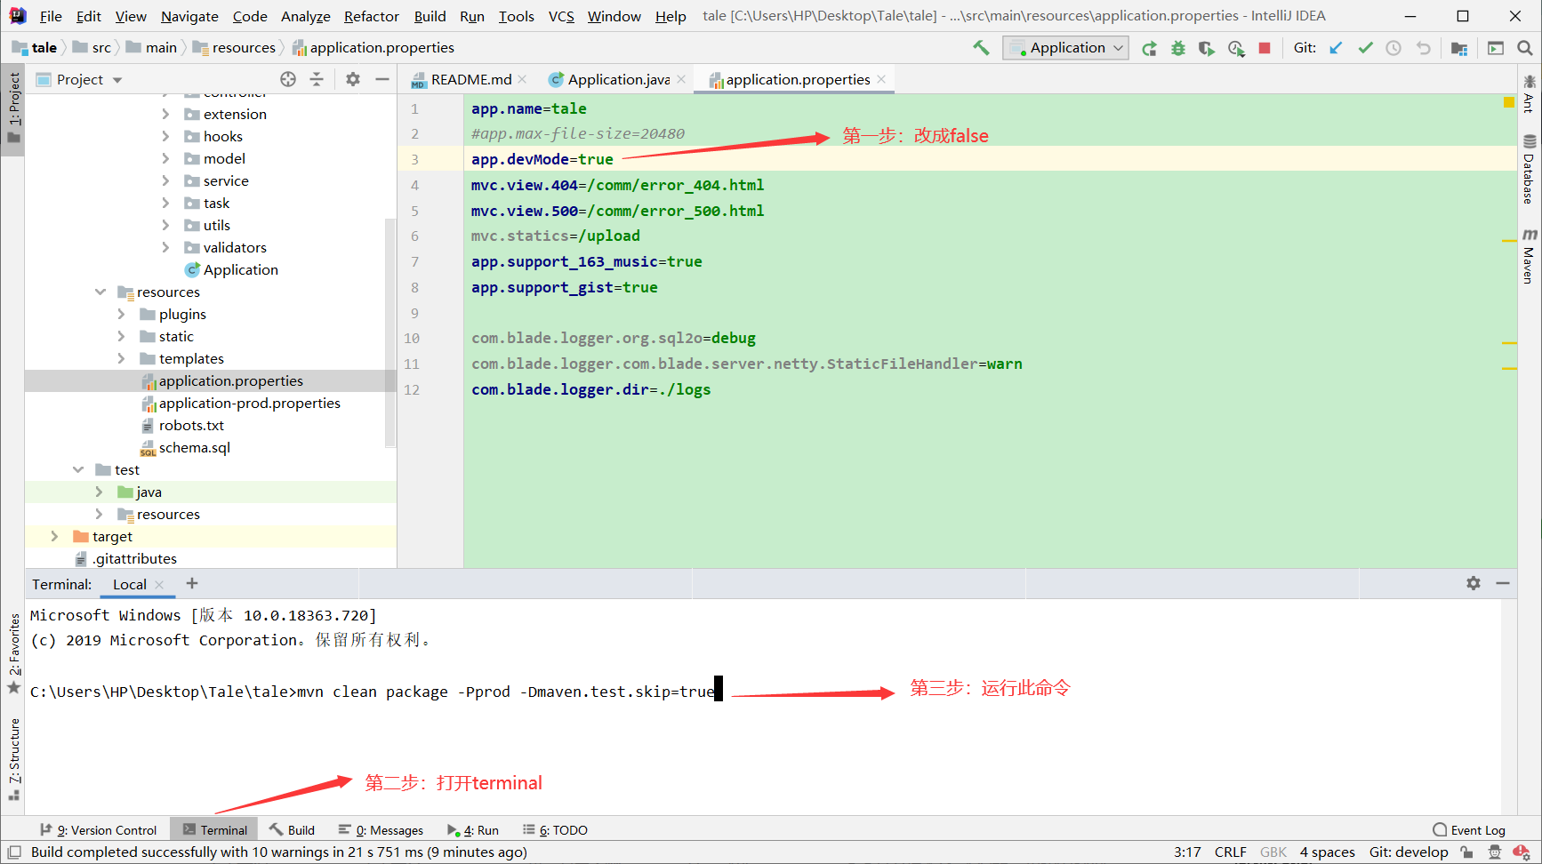
Task: Switch to README.md editor tab
Action: [470, 79]
